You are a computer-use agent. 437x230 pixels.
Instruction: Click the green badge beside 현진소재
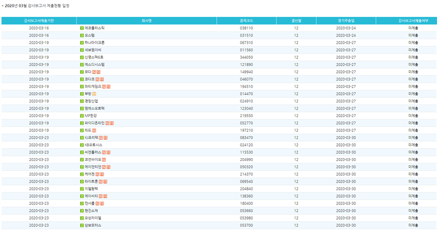81,211
